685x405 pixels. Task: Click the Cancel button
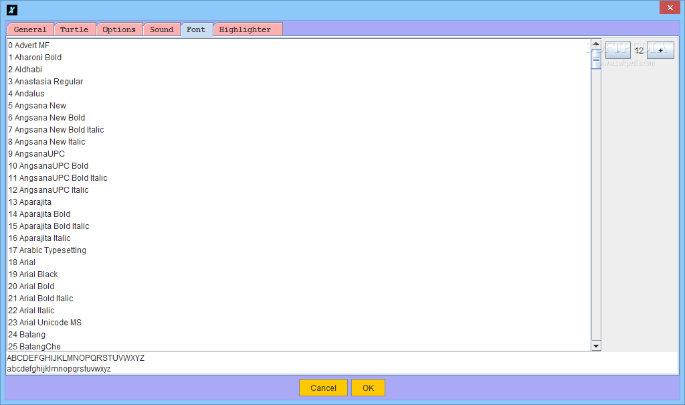pyautogui.click(x=323, y=388)
